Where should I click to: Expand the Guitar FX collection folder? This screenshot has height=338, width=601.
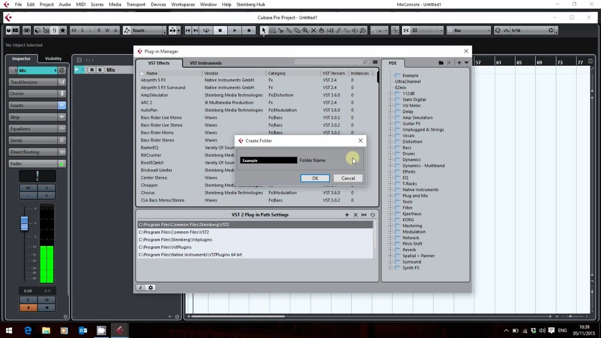click(x=390, y=123)
